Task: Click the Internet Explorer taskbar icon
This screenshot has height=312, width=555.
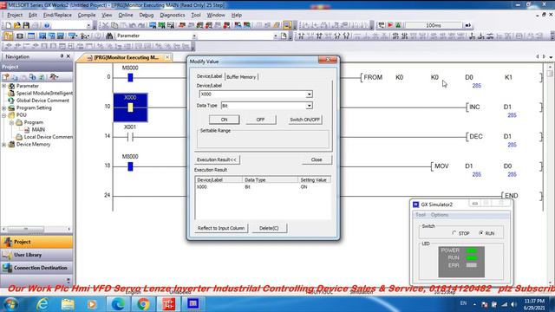Action: pos(42,304)
